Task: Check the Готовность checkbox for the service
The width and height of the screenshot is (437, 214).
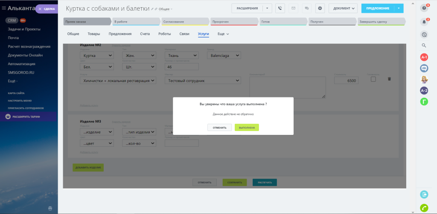Action: 373,79
